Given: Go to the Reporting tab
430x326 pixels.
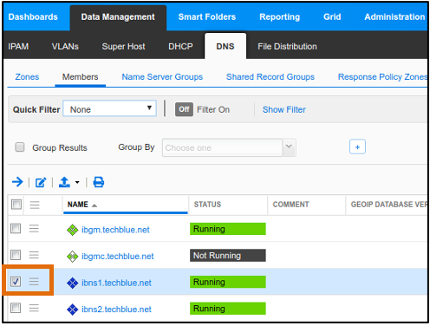Looking at the screenshot, I should tap(279, 17).
